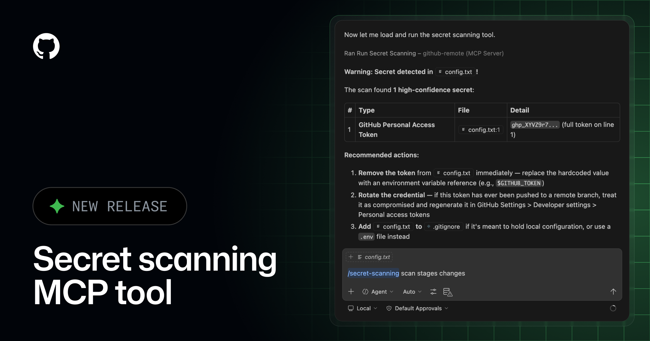The width and height of the screenshot is (650, 341).
Task: Open the Default Approvals dropdown
Action: tap(417, 308)
